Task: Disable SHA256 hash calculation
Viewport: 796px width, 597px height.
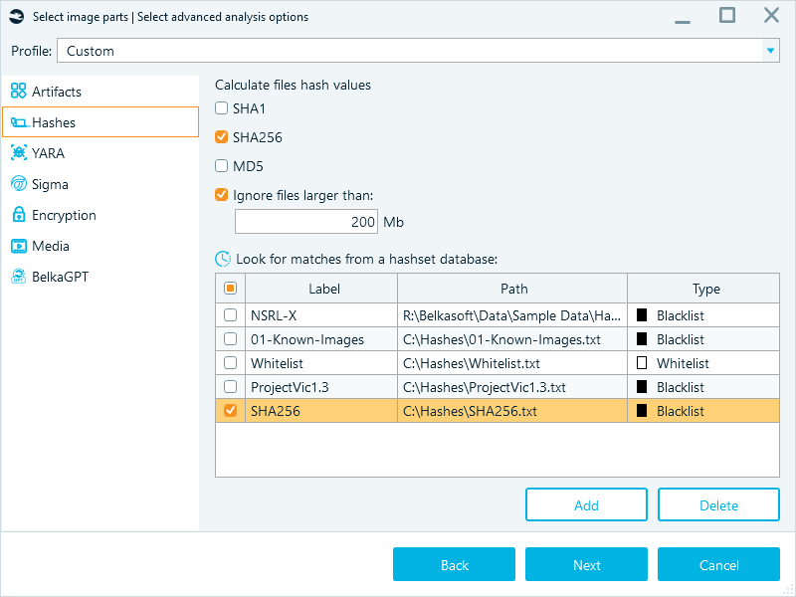Action: click(x=220, y=137)
